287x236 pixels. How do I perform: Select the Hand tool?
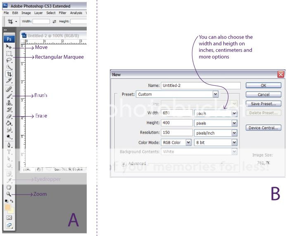9,187
